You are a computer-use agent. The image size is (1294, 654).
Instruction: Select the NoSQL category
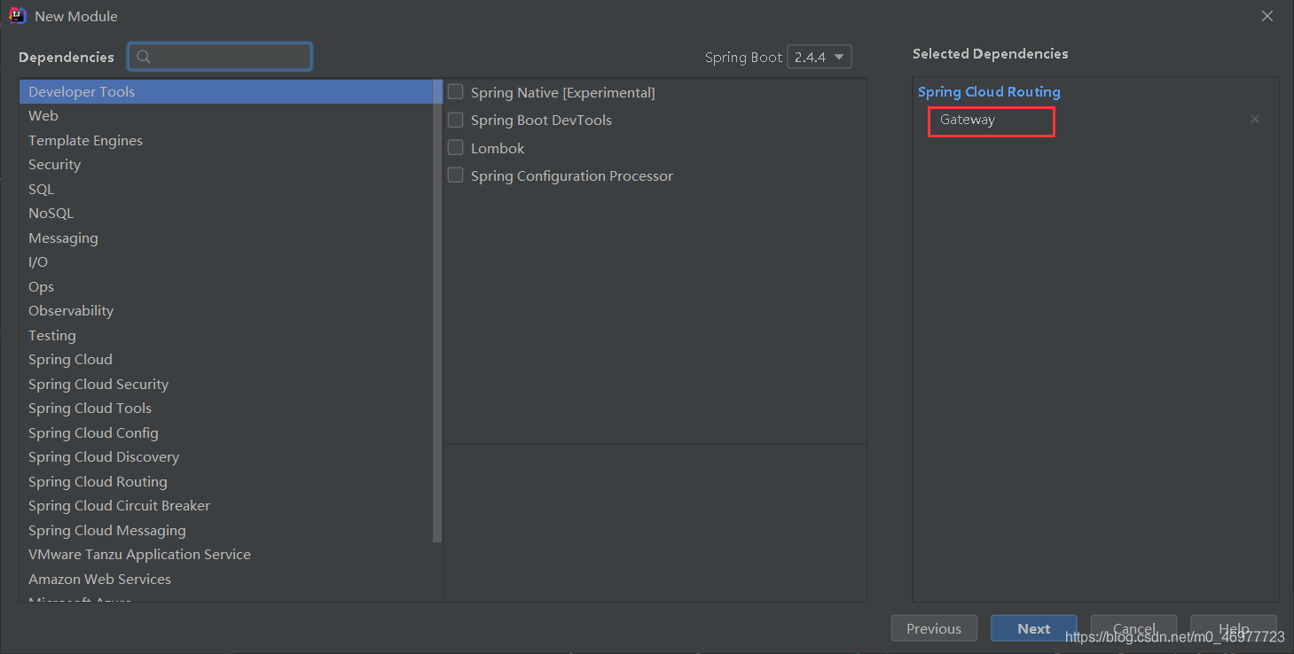click(226, 214)
